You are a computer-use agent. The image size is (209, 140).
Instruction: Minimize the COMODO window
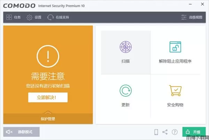(190, 4)
